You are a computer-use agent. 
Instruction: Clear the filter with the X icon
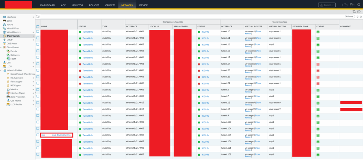[x=361, y=17]
